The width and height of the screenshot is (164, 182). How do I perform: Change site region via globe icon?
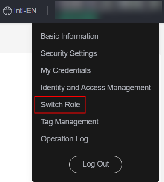(x=7, y=11)
